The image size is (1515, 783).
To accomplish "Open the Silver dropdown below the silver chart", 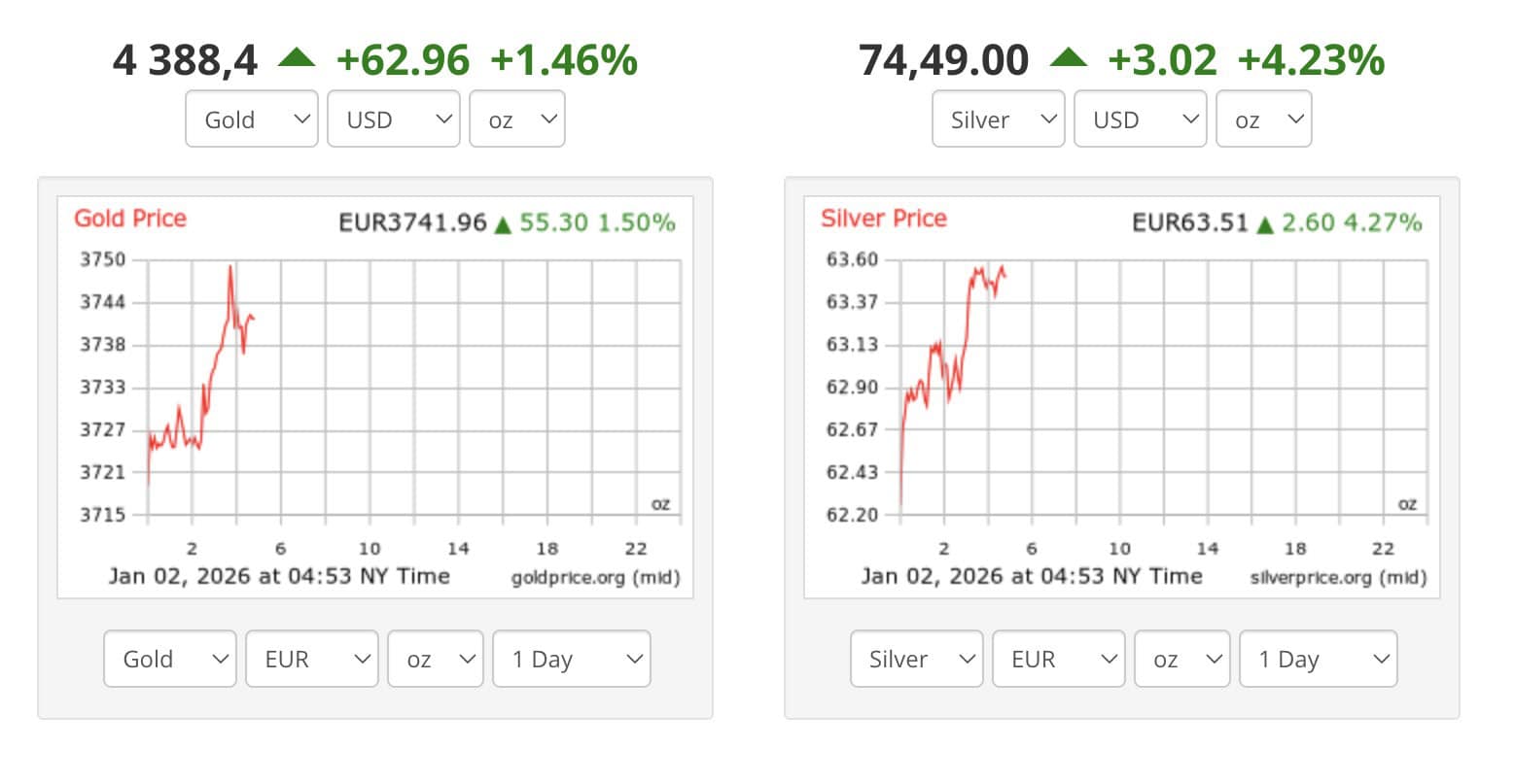I will tap(916, 659).
